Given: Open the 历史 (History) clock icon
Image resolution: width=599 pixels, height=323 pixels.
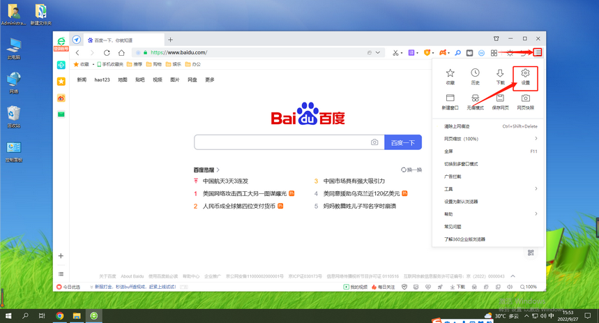Looking at the screenshot, I should (x=475, y=77).
